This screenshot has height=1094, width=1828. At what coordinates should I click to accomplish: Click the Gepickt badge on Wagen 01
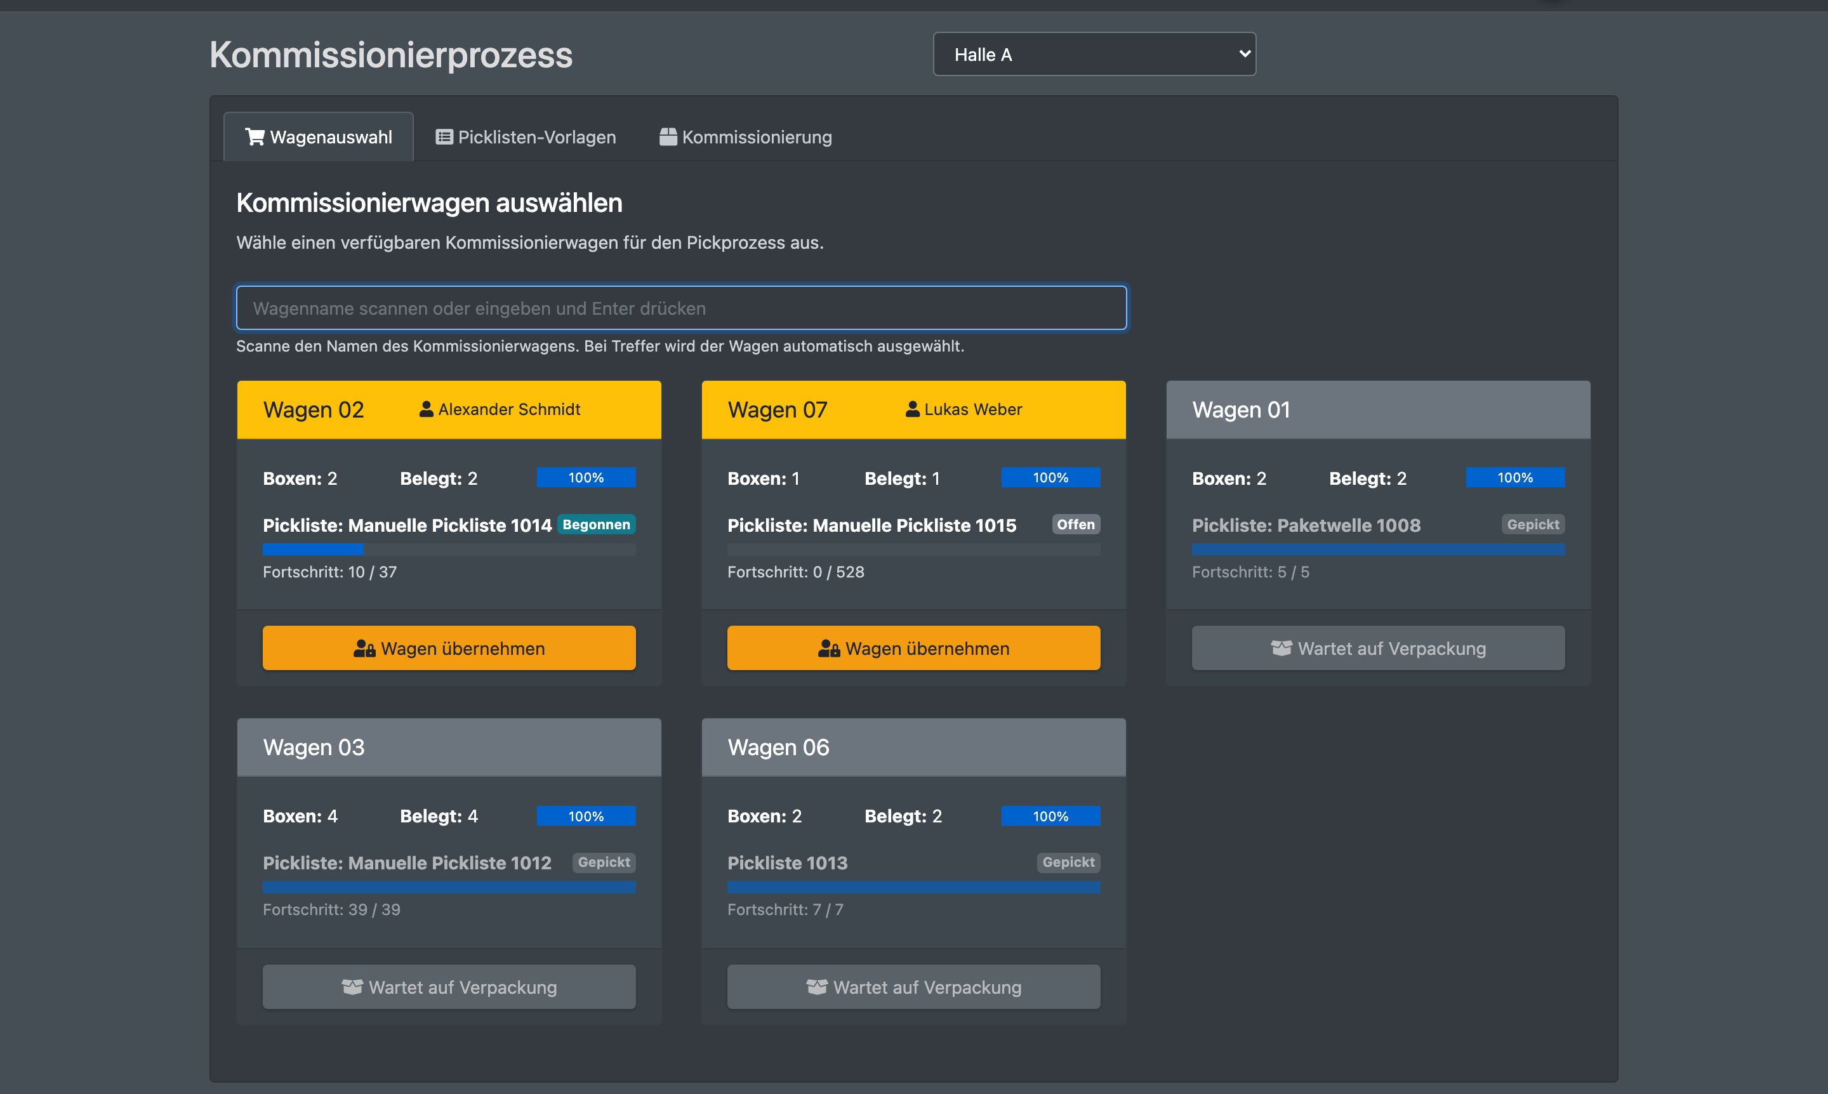1533,524
